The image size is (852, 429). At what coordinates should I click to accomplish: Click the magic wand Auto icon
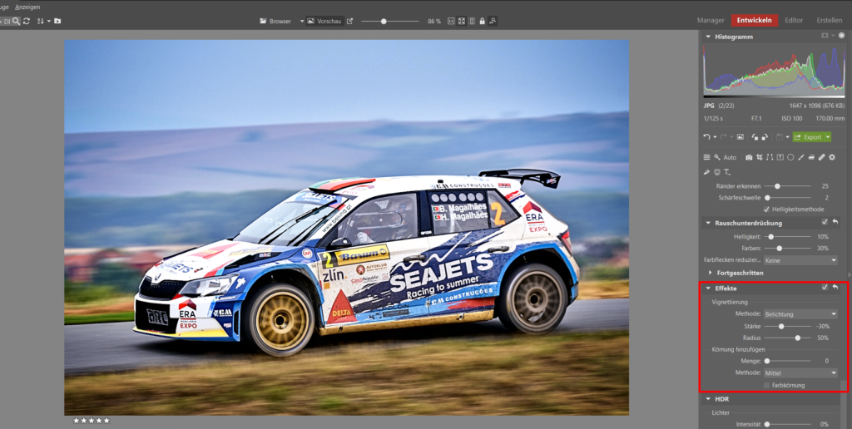click(x=717, y=157)
